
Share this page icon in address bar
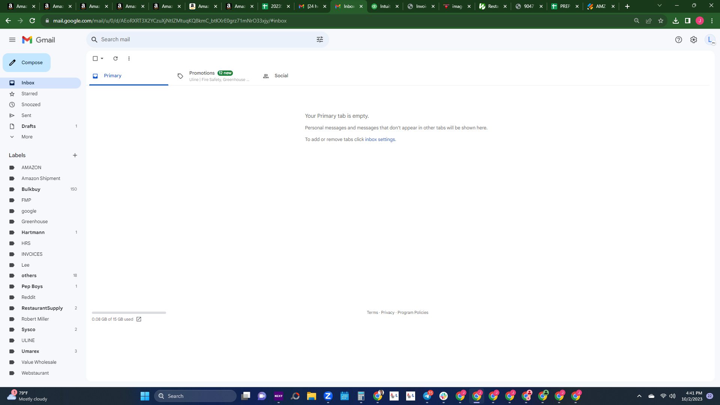pyautogui.click(x=649, y=21)
